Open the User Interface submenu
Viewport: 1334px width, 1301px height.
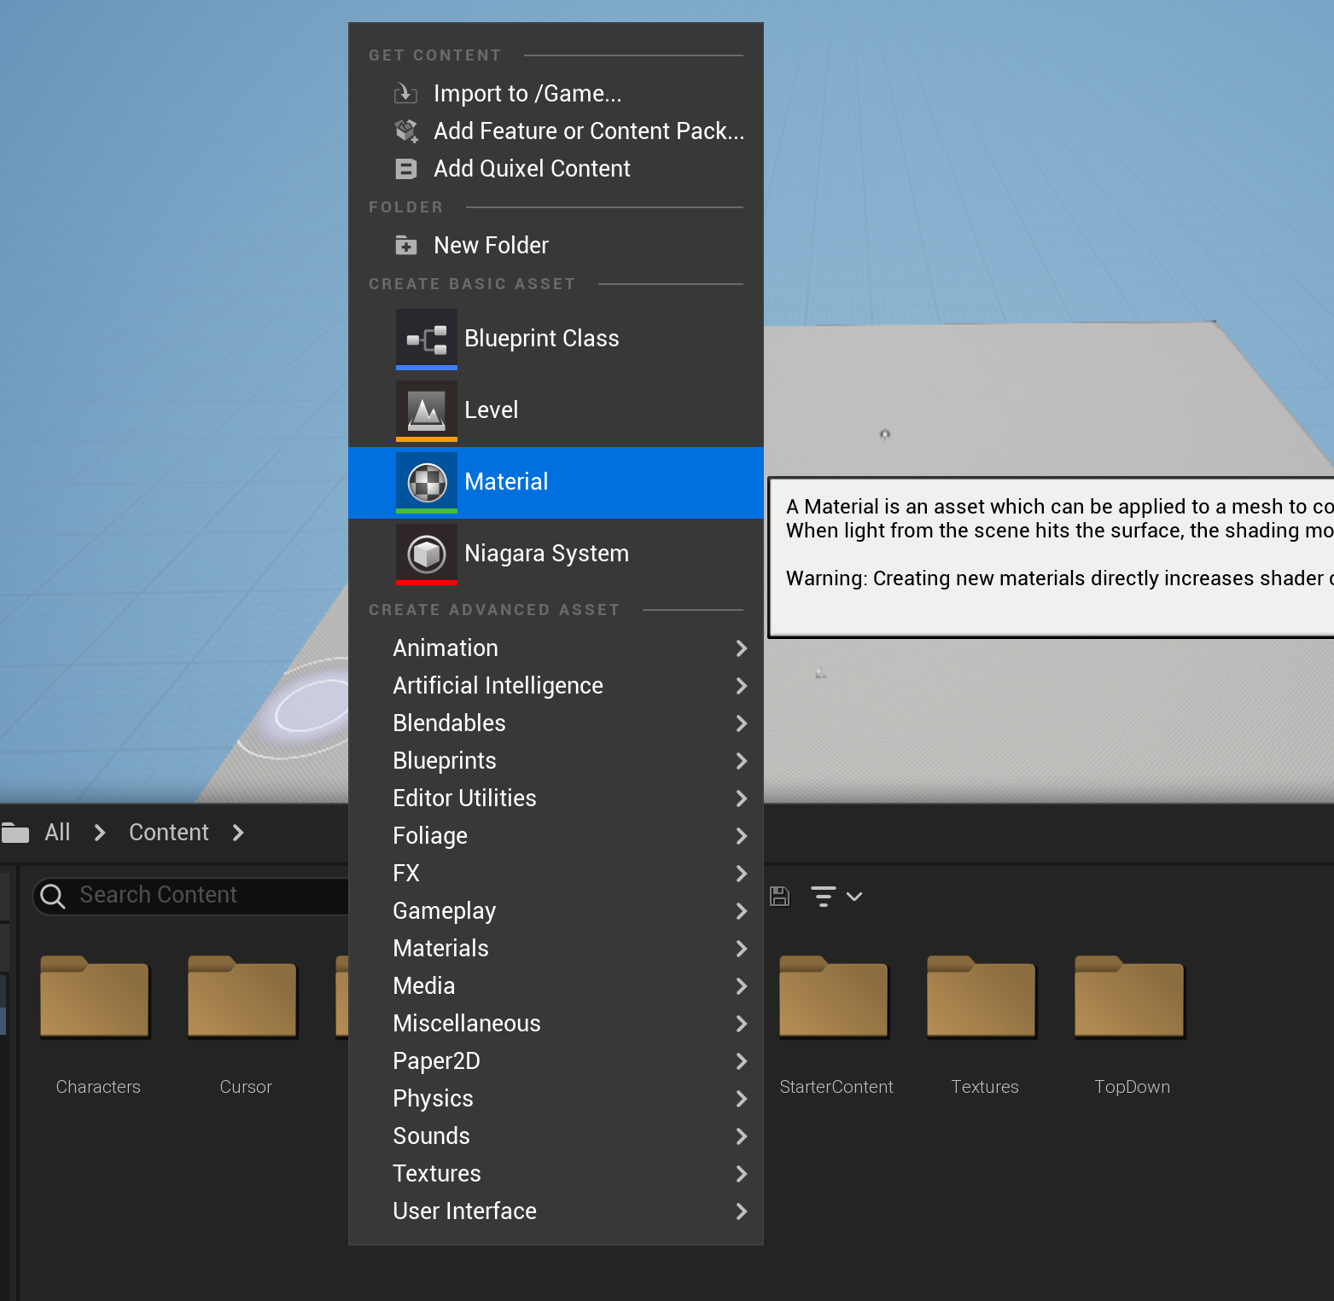coord(556,1211)
